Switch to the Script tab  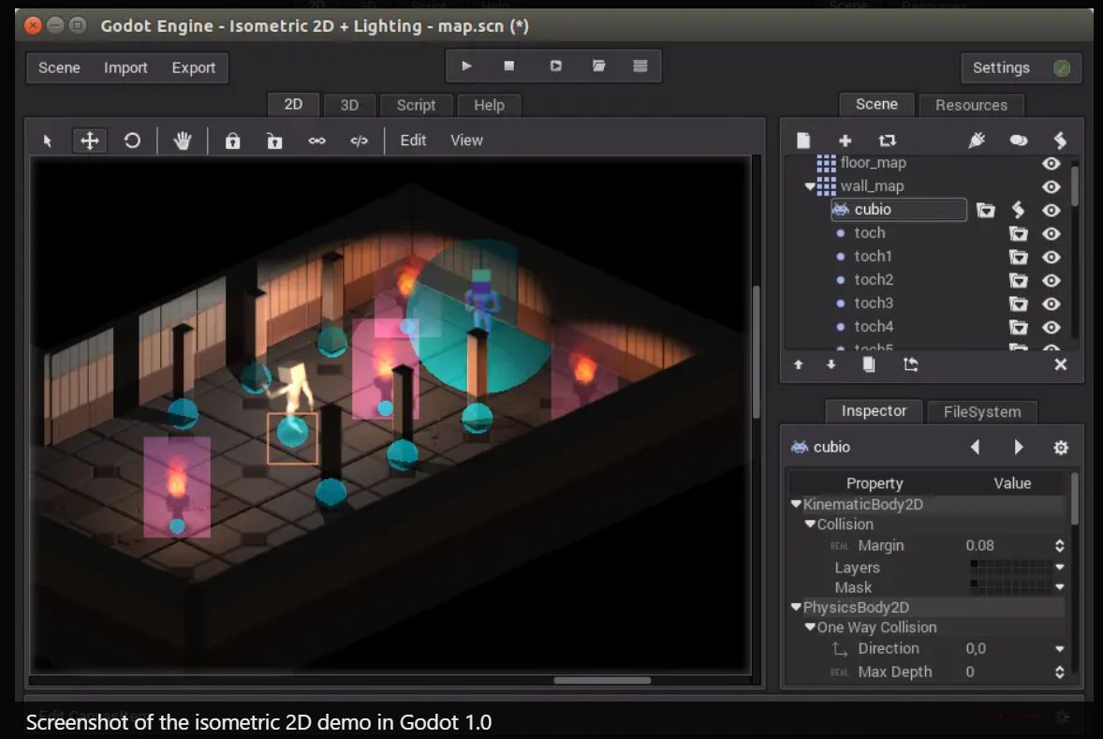[x=416, y=105]
